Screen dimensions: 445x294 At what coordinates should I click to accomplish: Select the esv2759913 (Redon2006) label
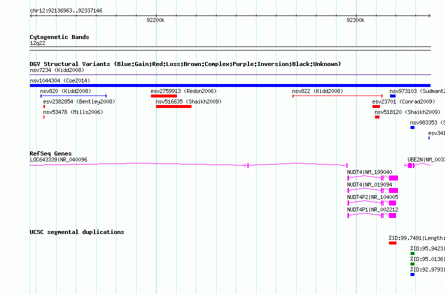click(x=183, y=91)
